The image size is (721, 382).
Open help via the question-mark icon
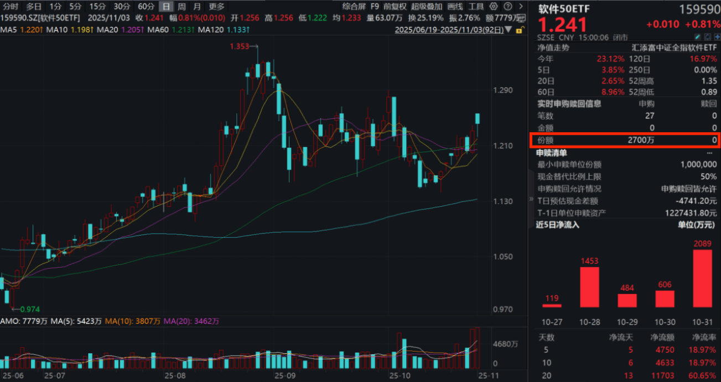(x=508, y=7)
